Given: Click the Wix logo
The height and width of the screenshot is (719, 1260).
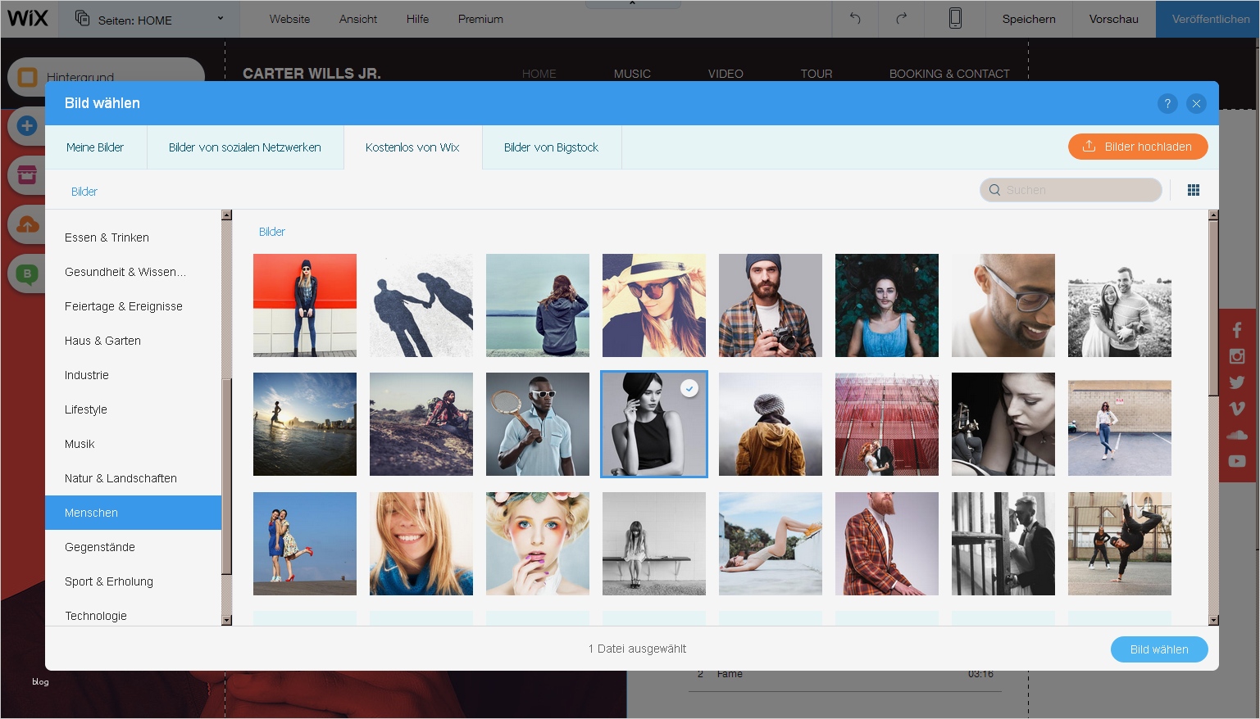Looking at the screenshot, I should click(x=28, y=18).
